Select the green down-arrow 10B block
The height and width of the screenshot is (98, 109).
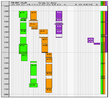pyautogui.click(x=23, y=32)
